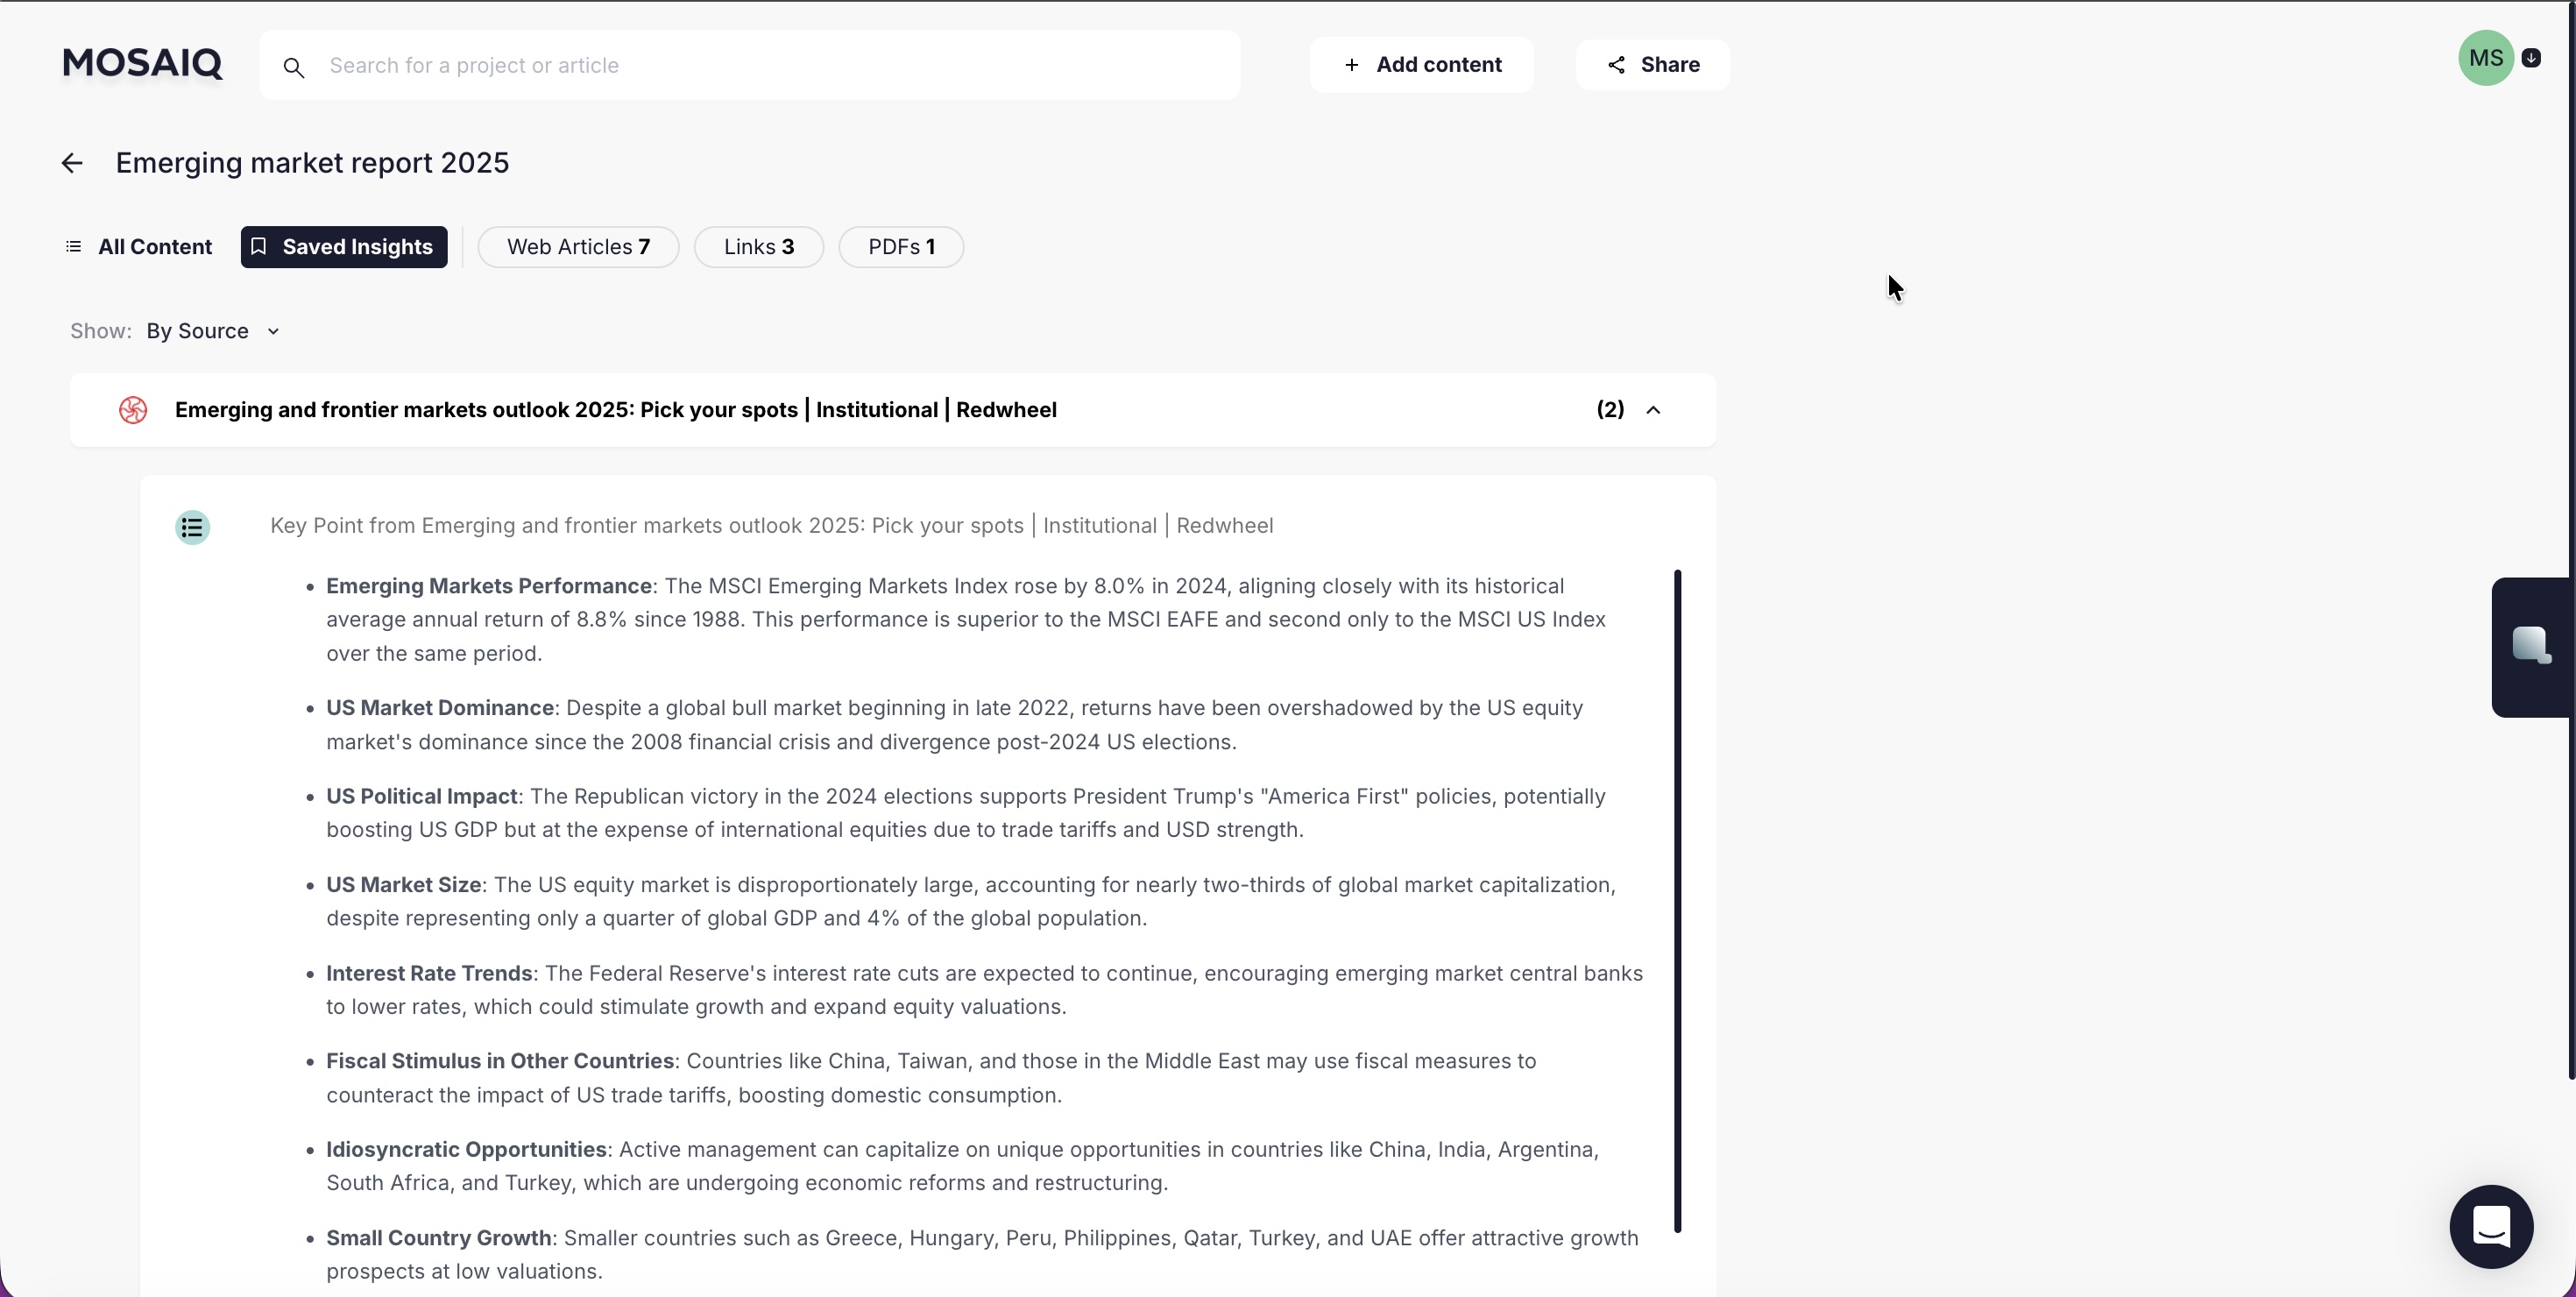Click the teal key-point list icon
Screen dimensions: 2576x1297
(x=192, y=527)
